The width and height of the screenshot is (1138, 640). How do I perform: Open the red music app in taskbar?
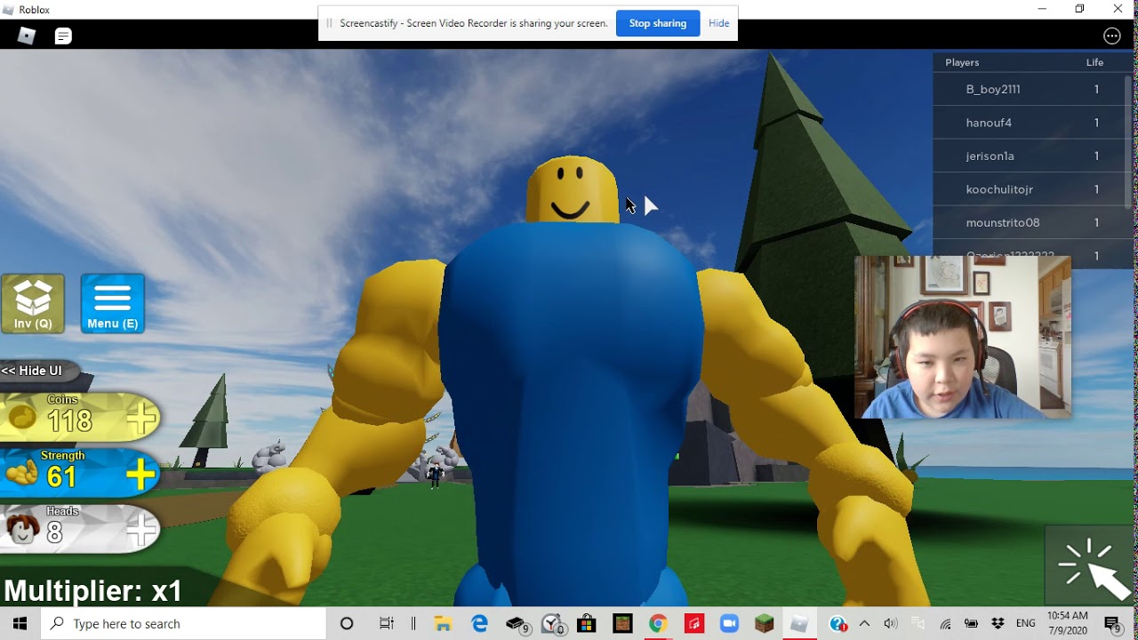pos(693,624)
